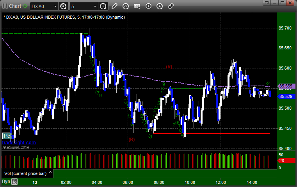
Task: Click the bar replay play icon
Action: [148, 6]
